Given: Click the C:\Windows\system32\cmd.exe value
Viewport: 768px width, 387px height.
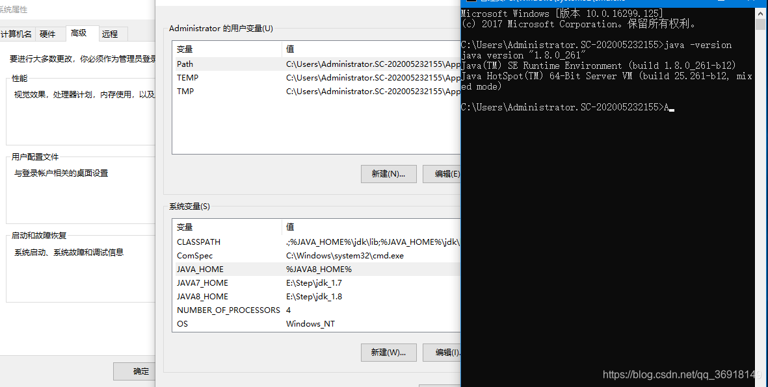Looking at the screenshot, I should (x=345, y=256).
